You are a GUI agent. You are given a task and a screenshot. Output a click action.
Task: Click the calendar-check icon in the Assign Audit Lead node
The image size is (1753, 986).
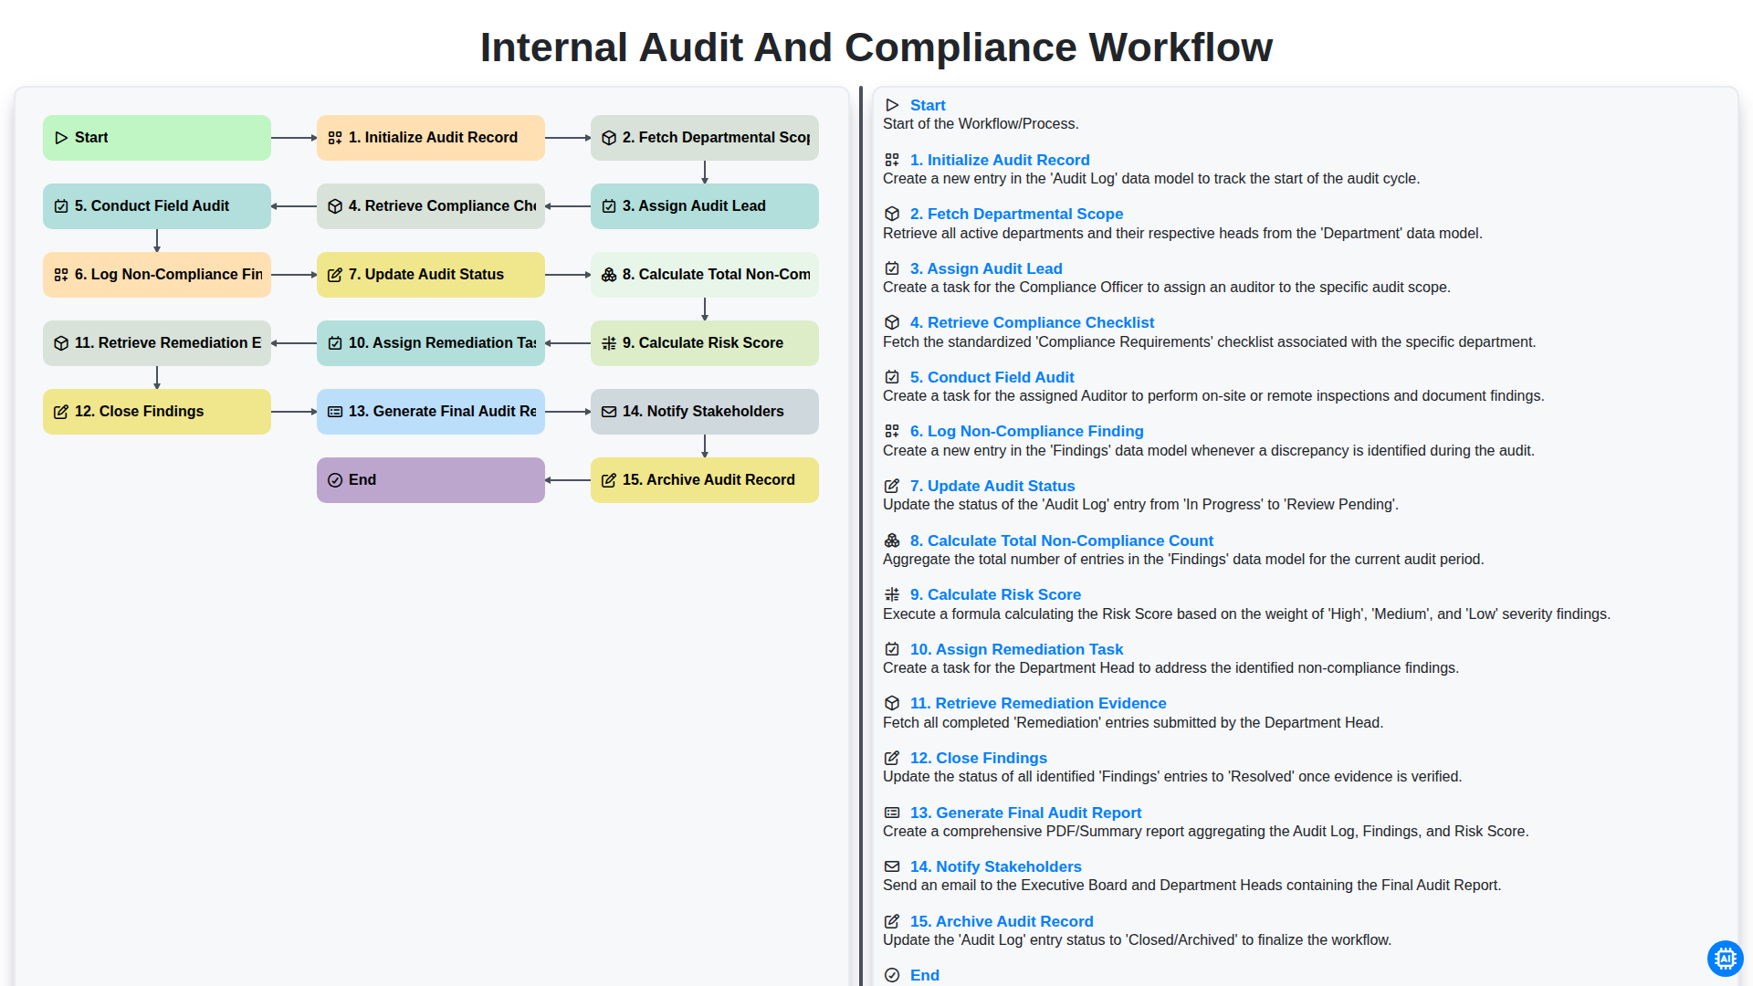pyautogui.click(x=609, y=206)
